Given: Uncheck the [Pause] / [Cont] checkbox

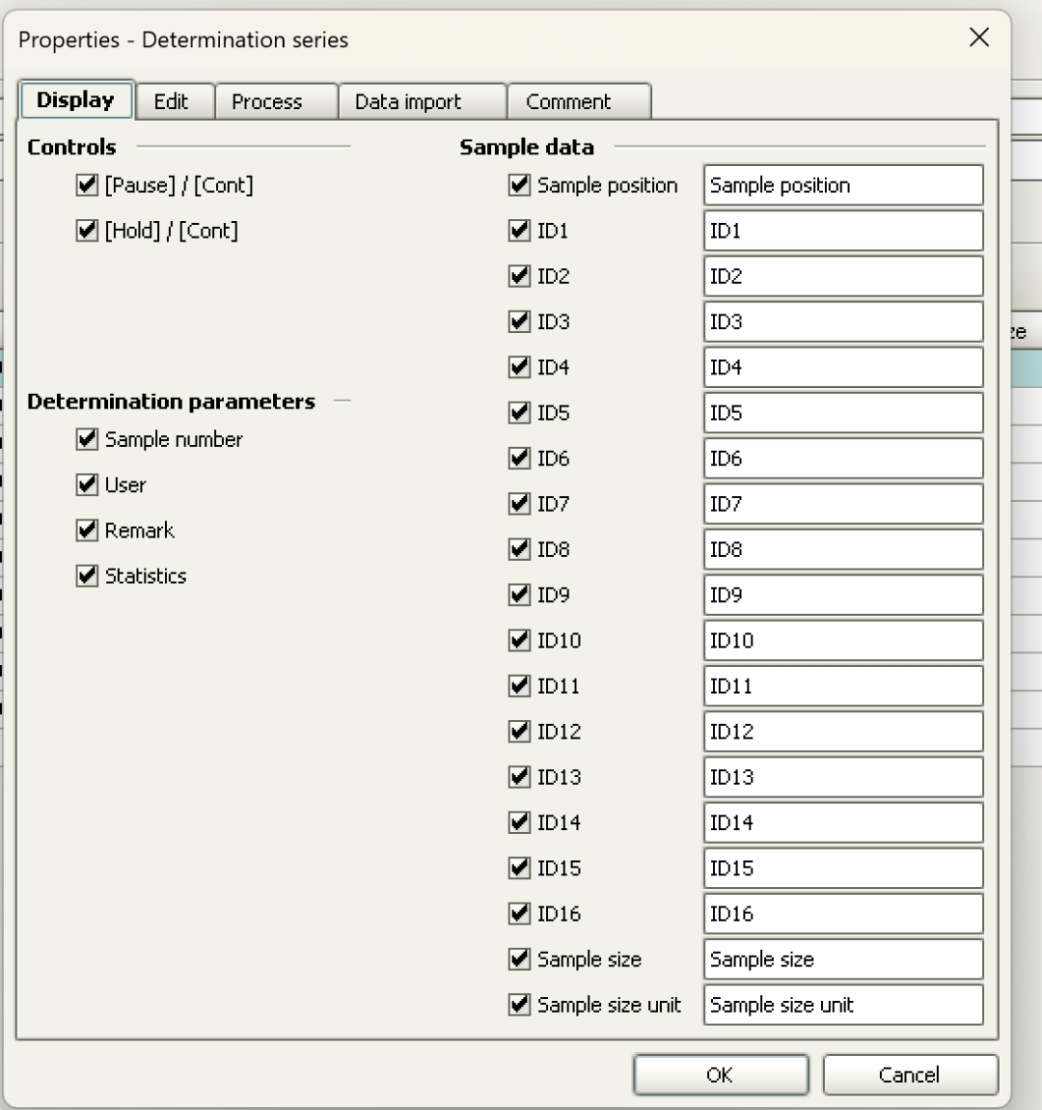Looking at the screenshot, I should [x=87, y=185].
